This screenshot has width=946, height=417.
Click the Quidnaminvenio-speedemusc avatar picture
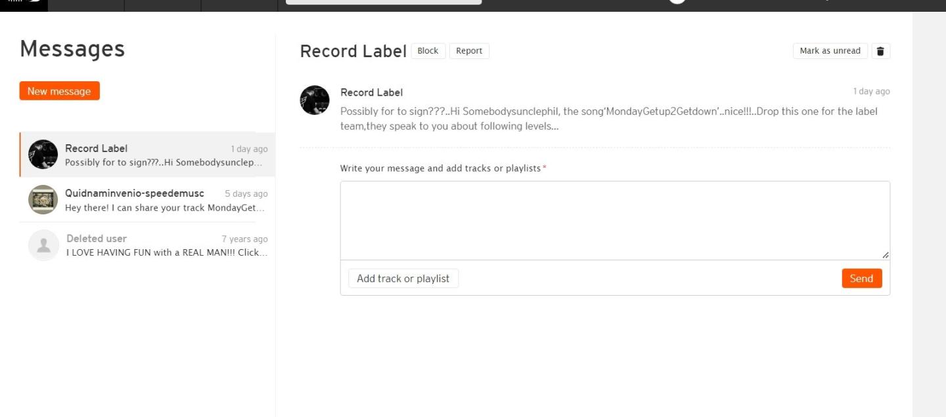click(x=43, y=199)
